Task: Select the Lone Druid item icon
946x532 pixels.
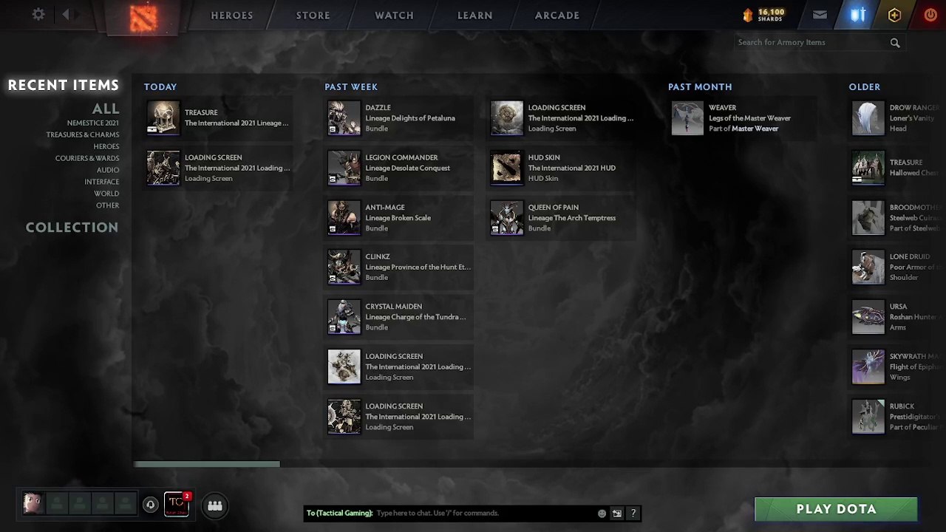Action: click(868, 267)
